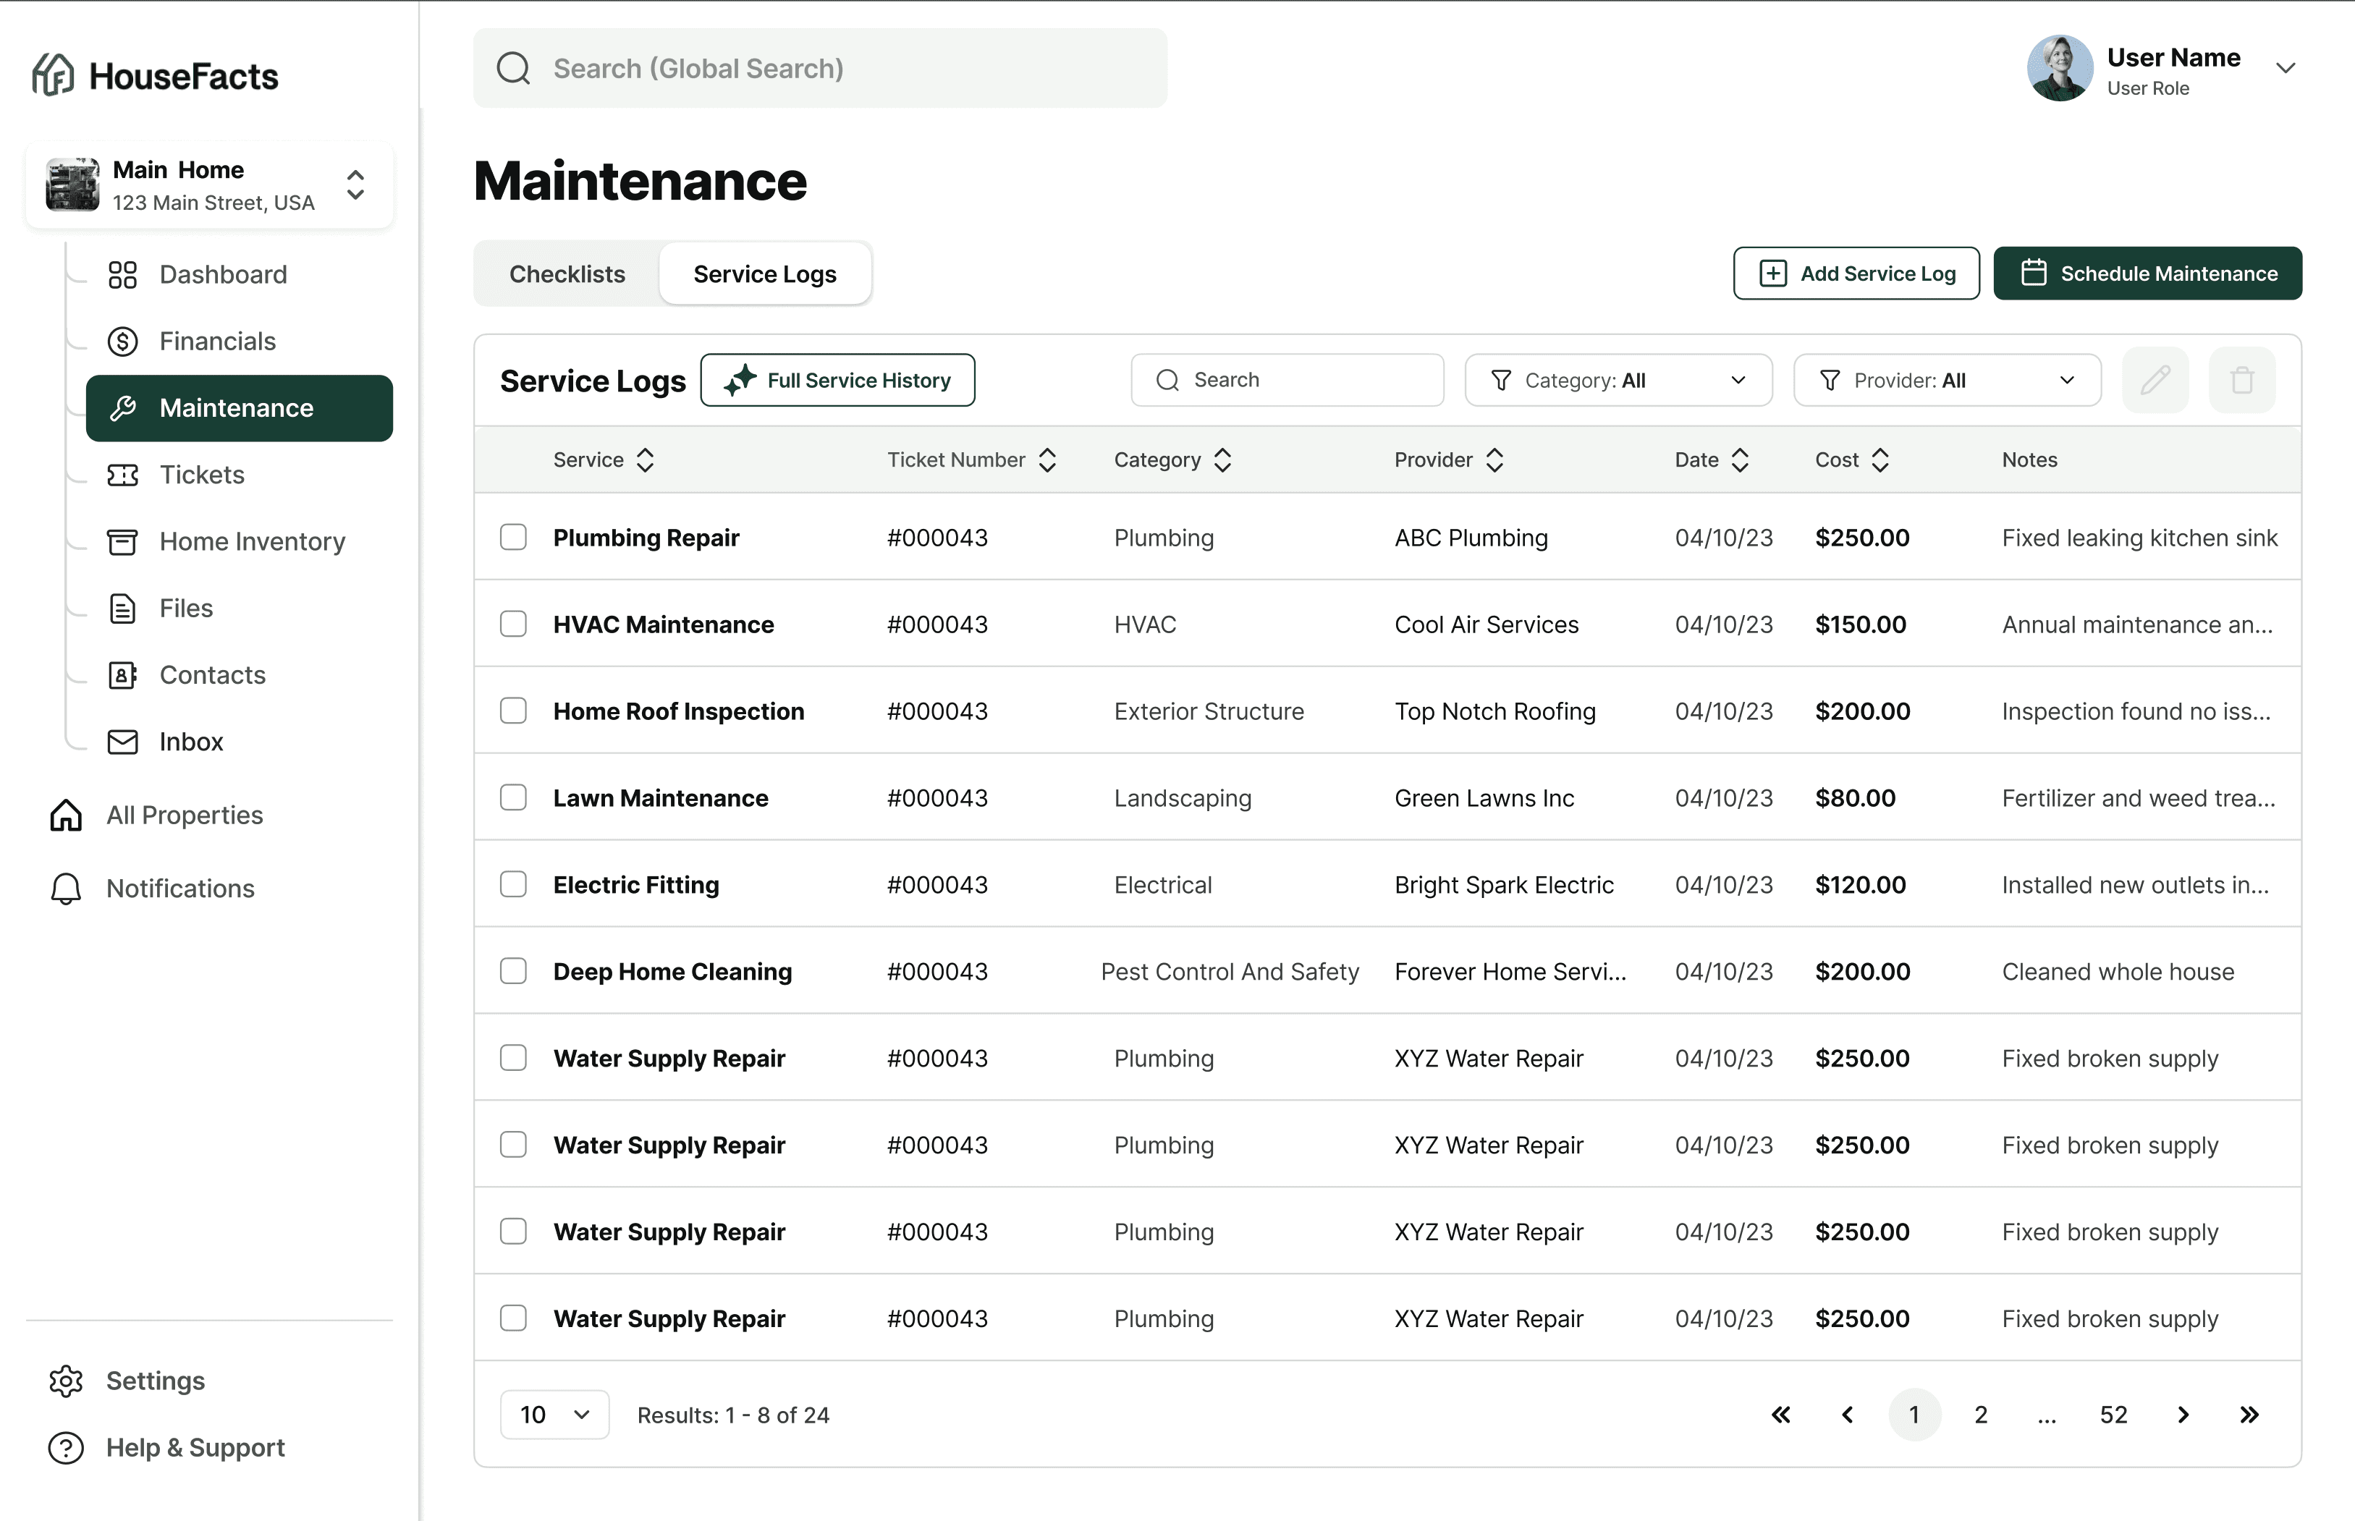This screenshot has width=2355, height=1521.
Task: Check the Lawn Maintenance row checkbox
Action: (x=514, y=797)
